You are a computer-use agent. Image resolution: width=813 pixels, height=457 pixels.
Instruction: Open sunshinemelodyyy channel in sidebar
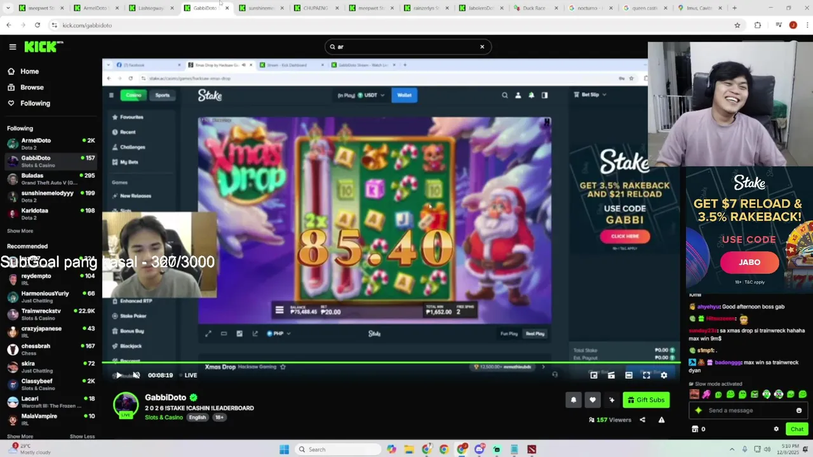pyautogui.click(x=51, y=196)
